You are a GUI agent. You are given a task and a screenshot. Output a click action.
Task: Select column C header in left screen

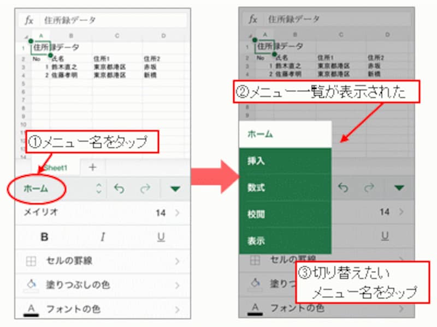117,35
